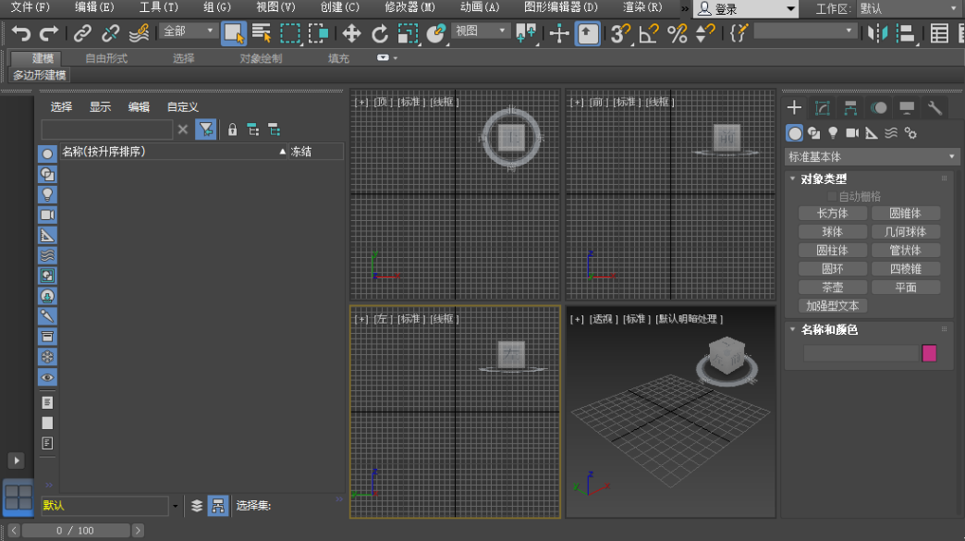Open the 标准基本体 dropdown

(872, 157)
